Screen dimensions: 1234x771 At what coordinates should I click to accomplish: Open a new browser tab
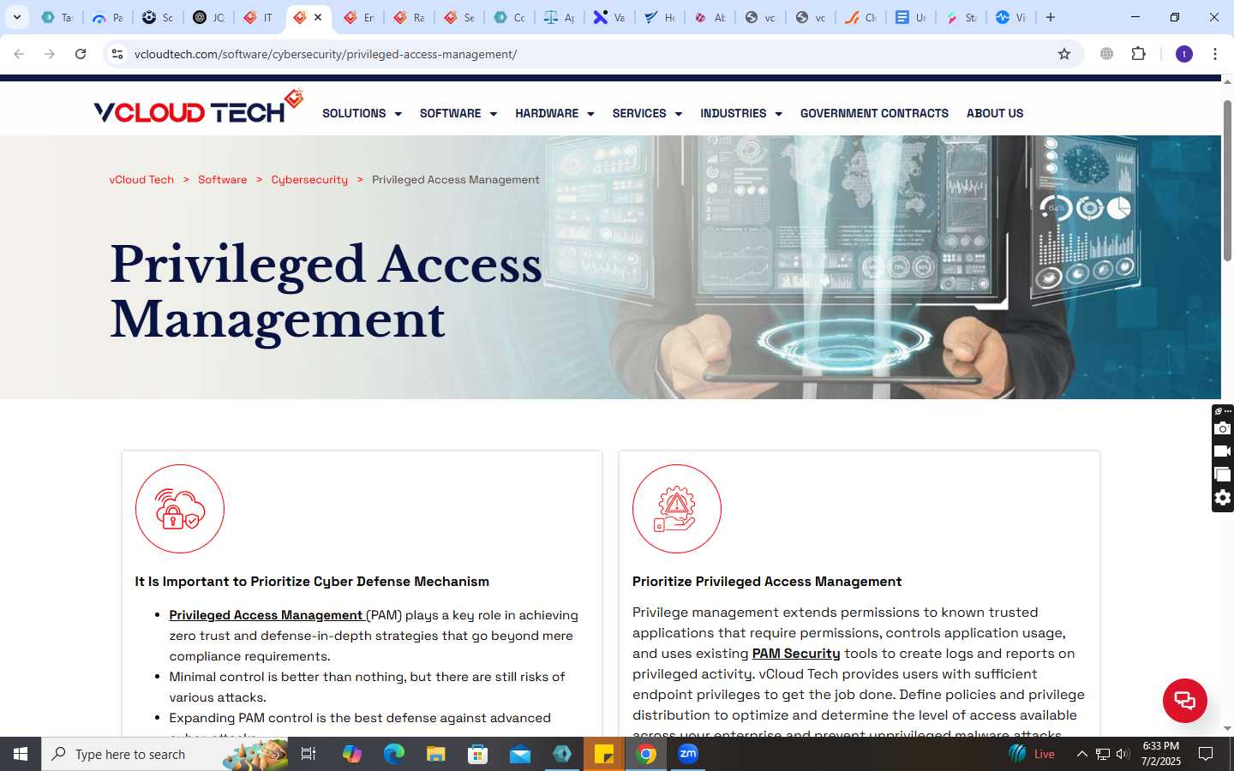click(x=1051, y=17)
